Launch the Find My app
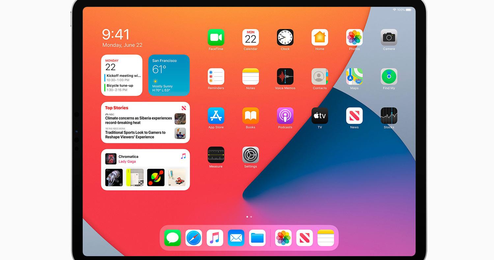The height and width of the screenshot is (260, 494). pos(389,77)
